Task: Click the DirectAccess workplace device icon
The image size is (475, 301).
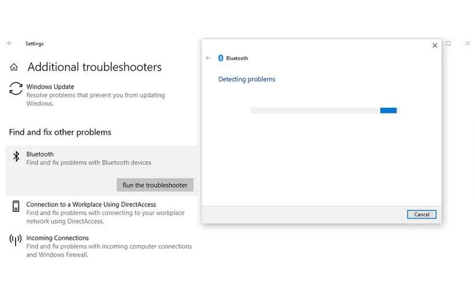Action: pos(16,206)
